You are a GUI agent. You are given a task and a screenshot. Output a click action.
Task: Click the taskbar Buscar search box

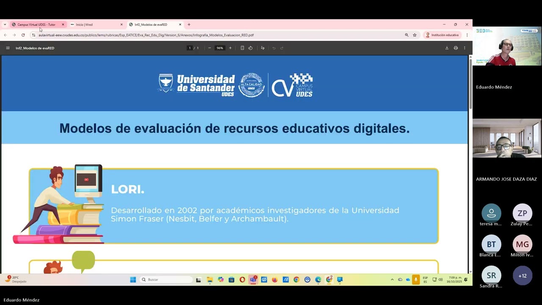pyautogui.click(x=166, y=280)
